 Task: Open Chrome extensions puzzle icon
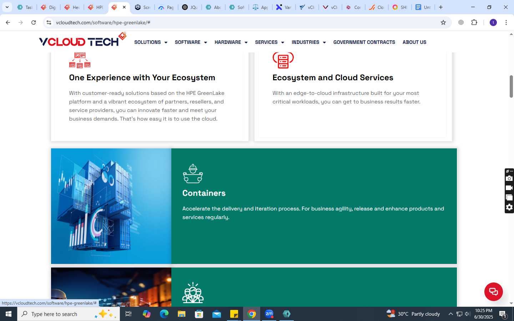pyautogui.click(x=474, y=22)
